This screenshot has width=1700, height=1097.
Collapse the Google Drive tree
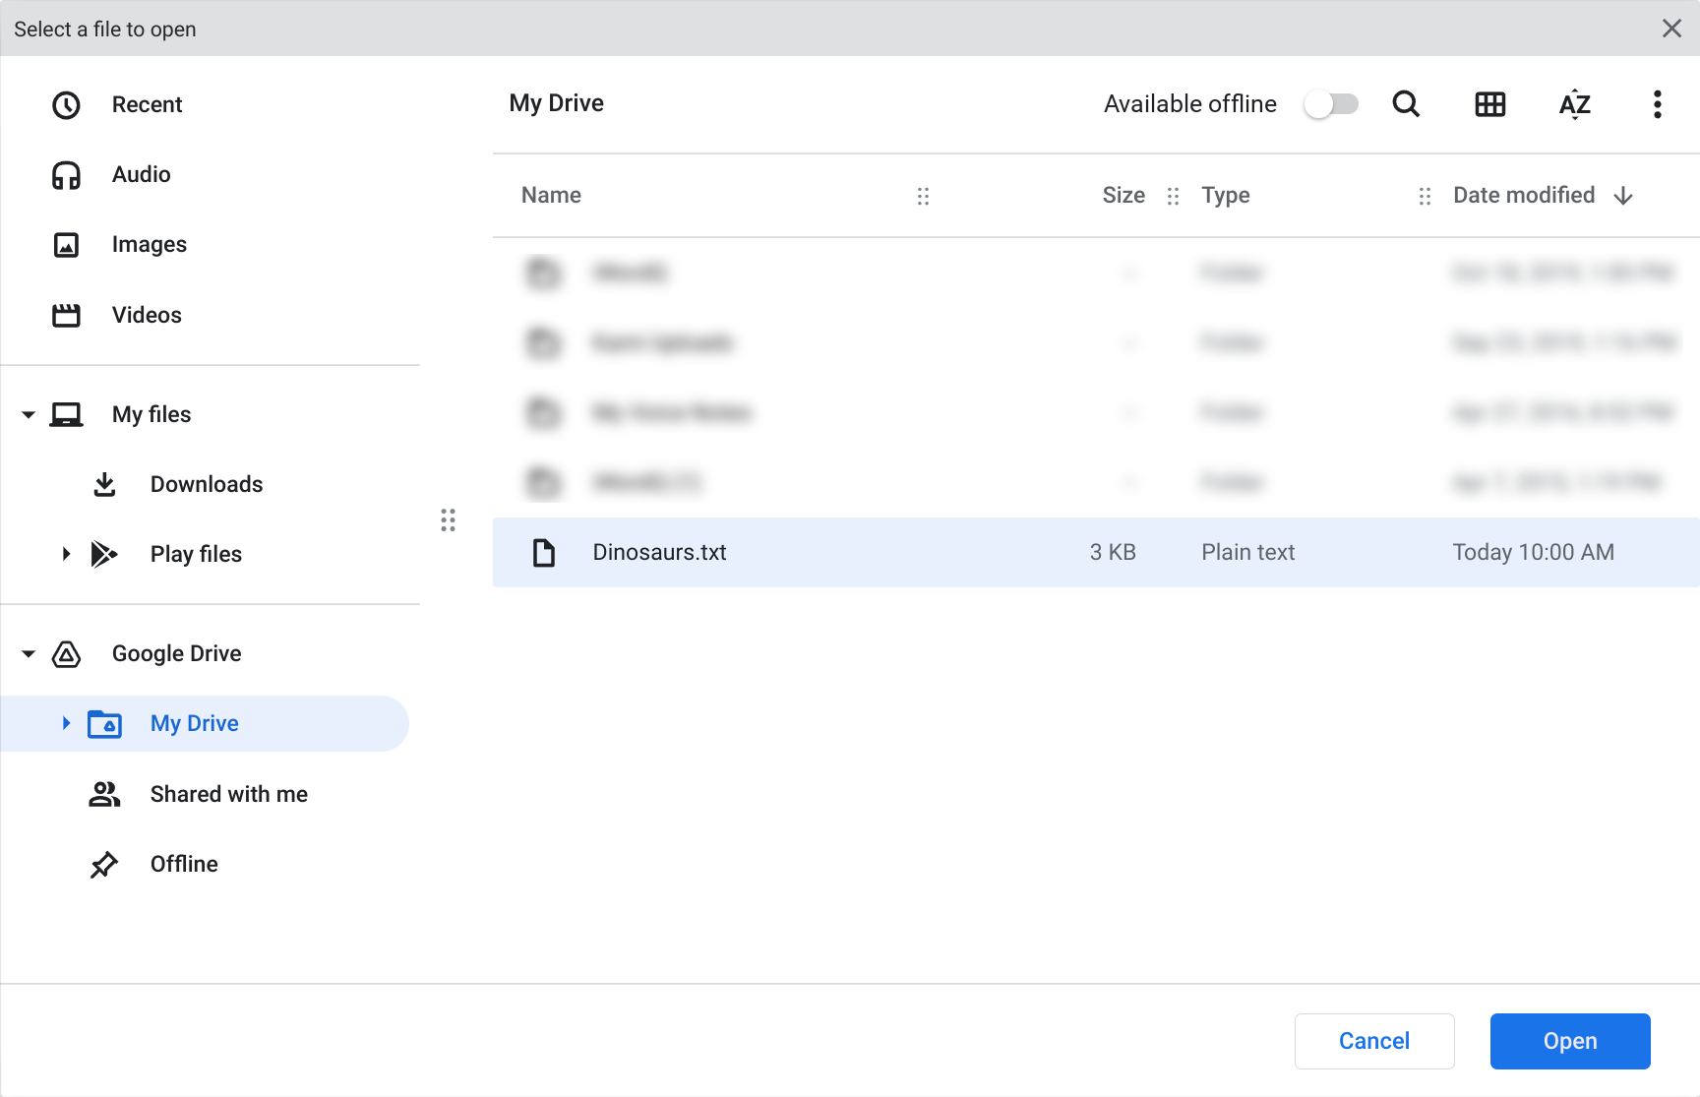pyautogui.click(x=29, y=654)
